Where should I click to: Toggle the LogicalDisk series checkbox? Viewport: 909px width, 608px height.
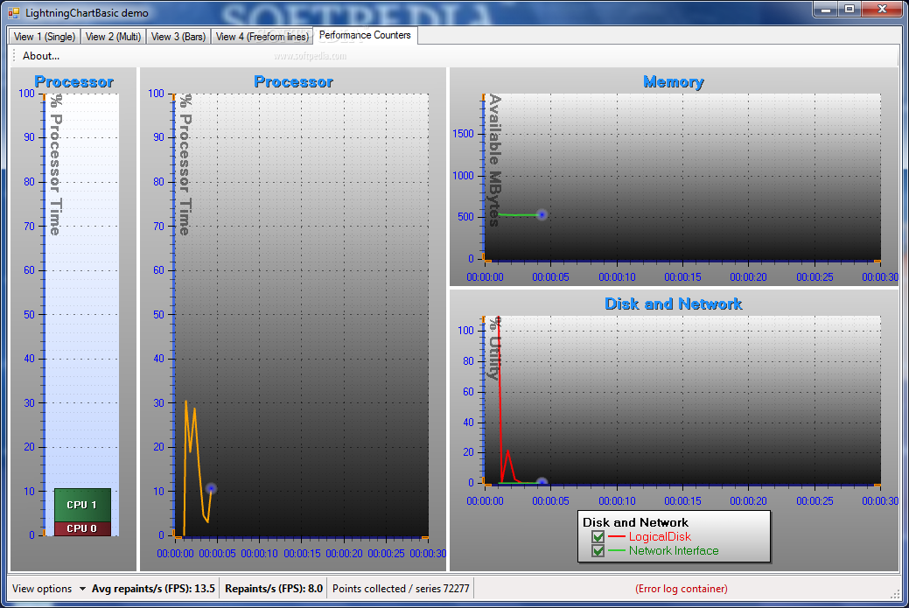coord(598,537)
